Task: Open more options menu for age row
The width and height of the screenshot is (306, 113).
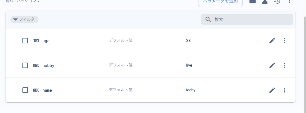Action: tap(284, 41)
